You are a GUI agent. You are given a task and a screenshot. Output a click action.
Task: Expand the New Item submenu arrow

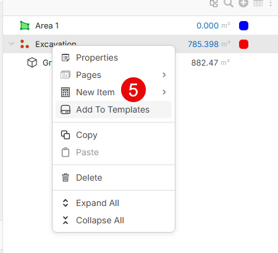click(x=164, y=92)
